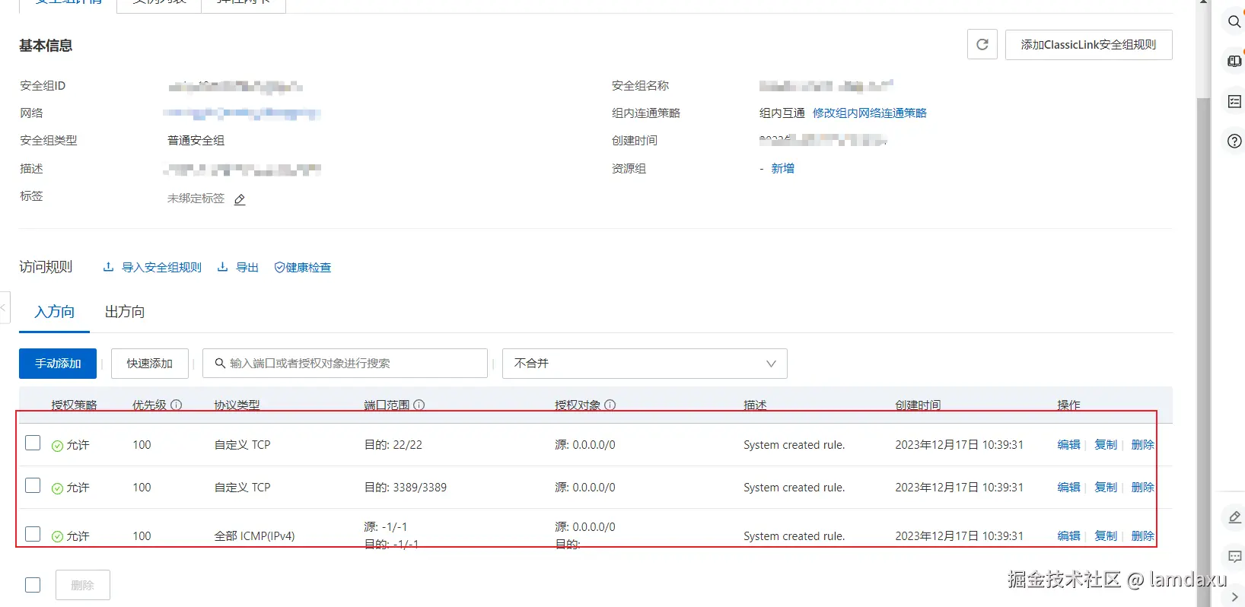
Task: Open 修改组内网络连通策略 link
Action: click(x=870, y=113)
